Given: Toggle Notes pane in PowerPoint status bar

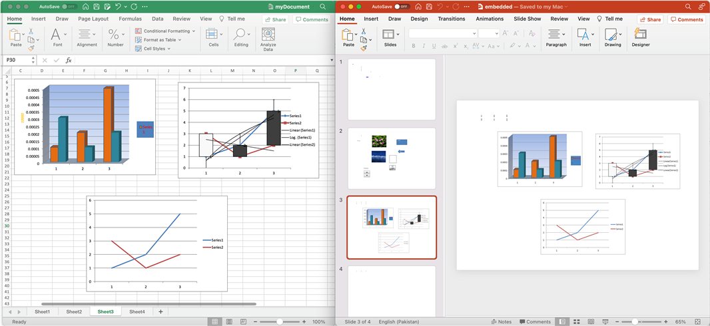Looking at the screenshot, I should click(501, 322).
